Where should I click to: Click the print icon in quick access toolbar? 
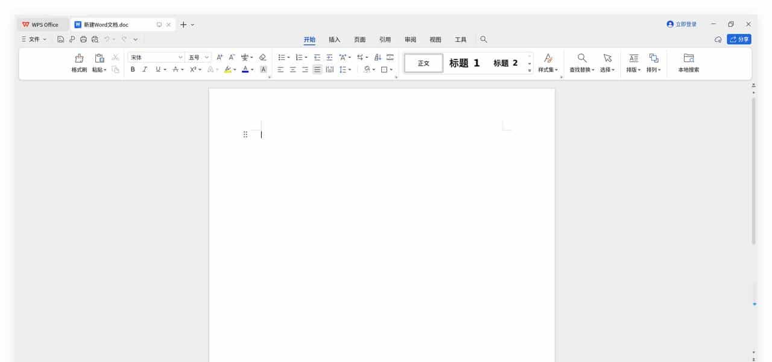(x=83, y=38)
